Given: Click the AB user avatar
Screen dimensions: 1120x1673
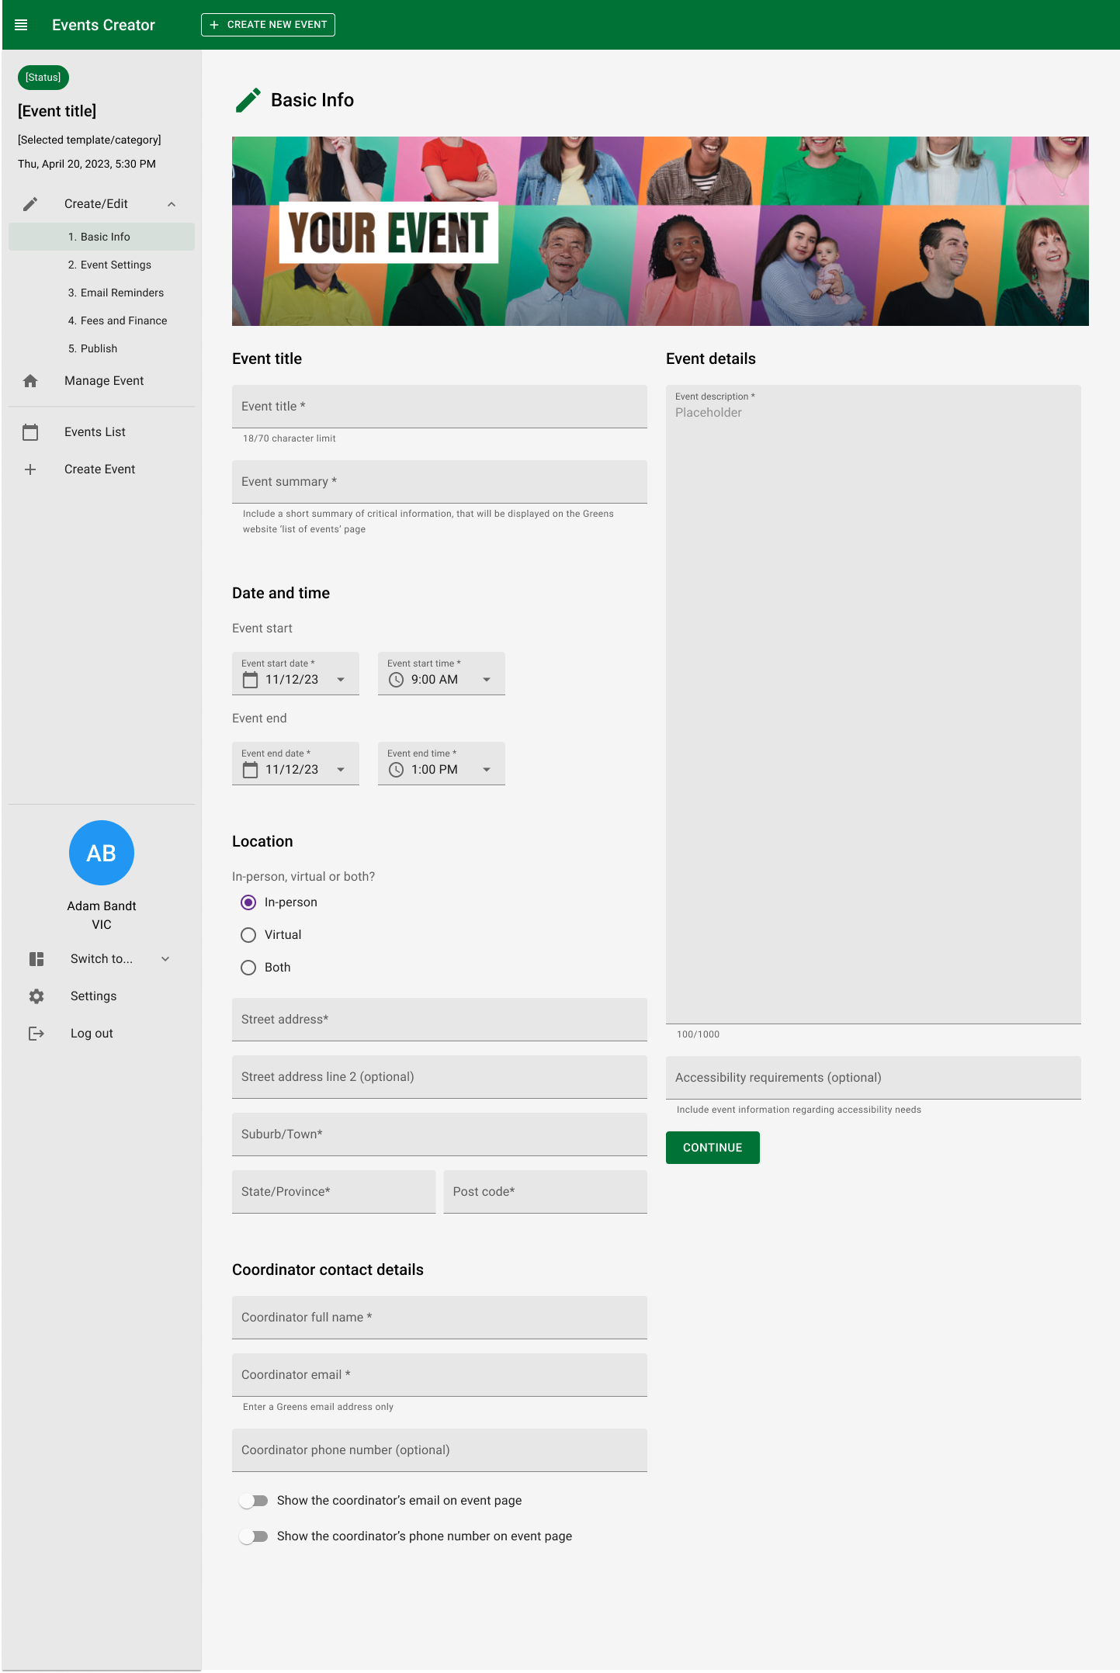Looking at the screenshot, I should coord(102,853).
